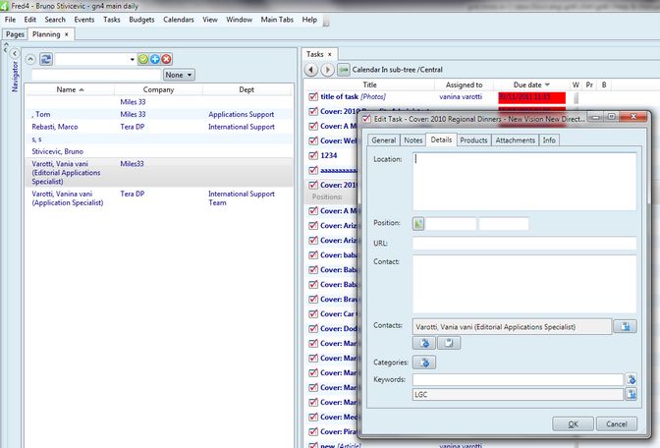Click the Contact text area
Image resolution: width=660 pixels, height=448 pixels.
pyautogui.click(x=524, y=284)
